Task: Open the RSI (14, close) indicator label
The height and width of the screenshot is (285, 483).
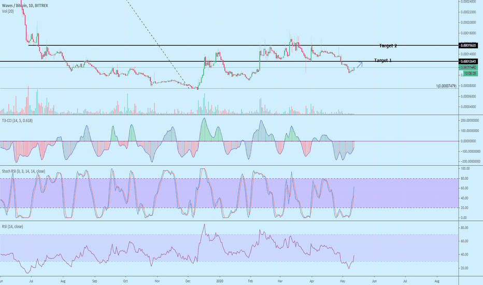Action: [x=12, y=226]
